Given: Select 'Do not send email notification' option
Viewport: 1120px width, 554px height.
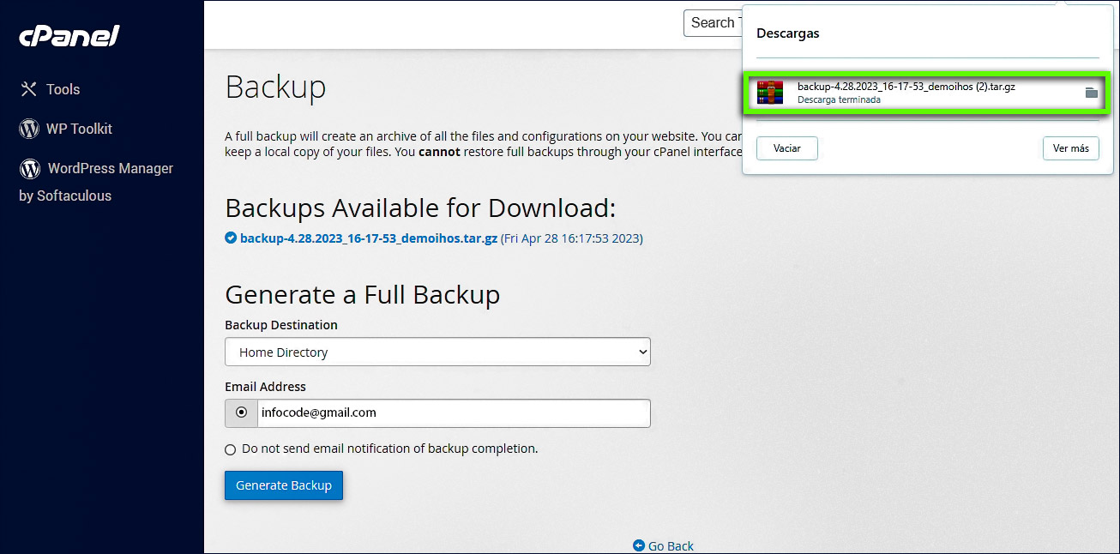Looking at the screenshot, I should click(230, 449).
